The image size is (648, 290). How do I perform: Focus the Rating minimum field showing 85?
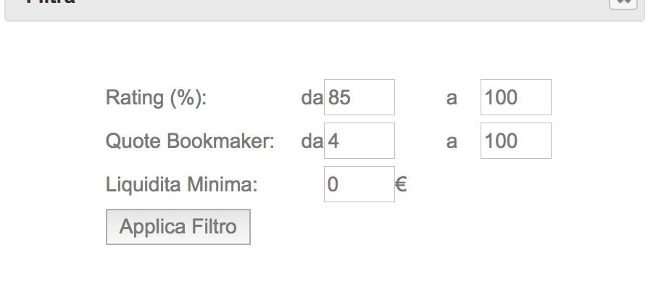(x=360, y=97)
